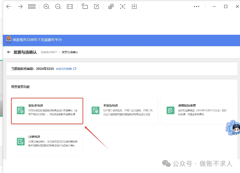Image resolution: width=240 pixels, height=173 pixels.
Task: Open the 逾期抵扣申请 card
Action: point(197,111)
